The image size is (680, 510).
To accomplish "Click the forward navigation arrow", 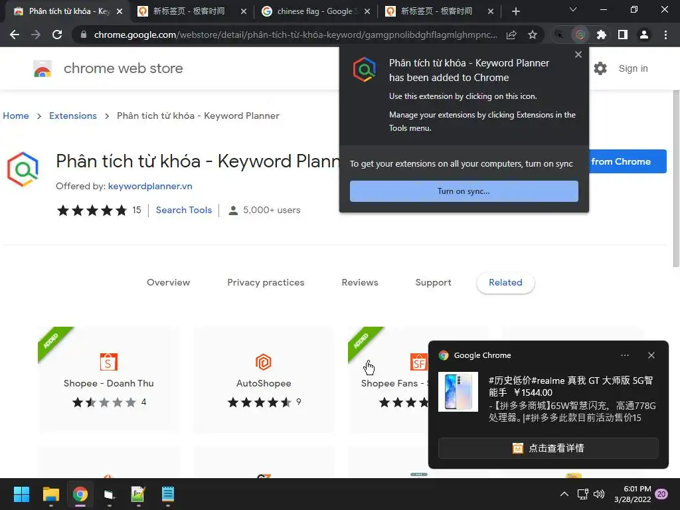I will pos(36,35).
